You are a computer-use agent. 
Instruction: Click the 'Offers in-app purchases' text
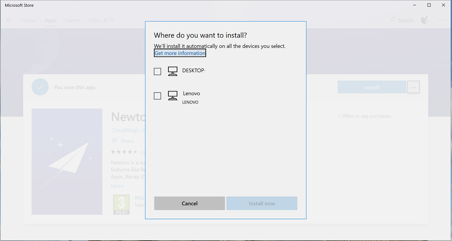click(x=364, y=116)
